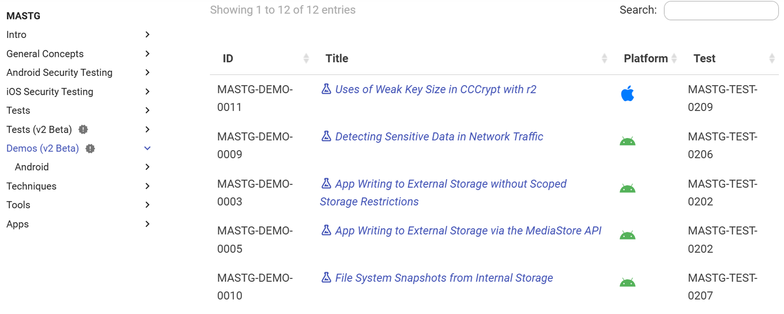Click the Android icon for Network Traffic demo
The width and height of the screenshot is (784, 314).
click(x=627, y=141)
